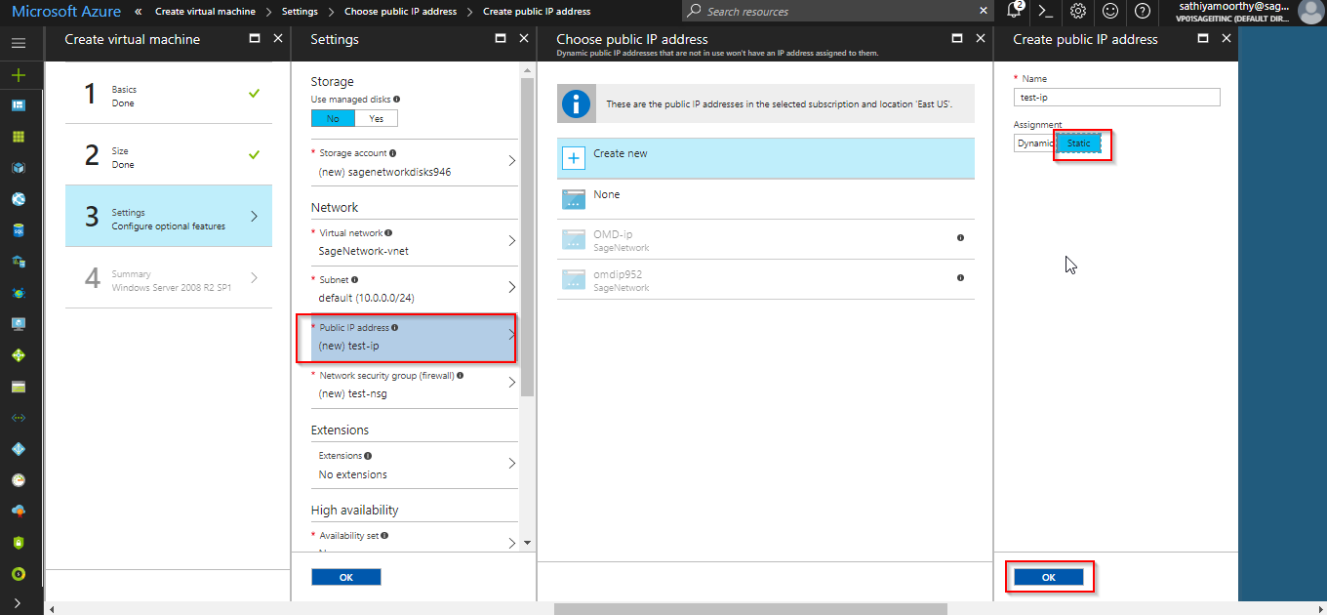Select Dynamic assignment option
The width and height of the screenshot is (1327, 615).
(1033, 143)
